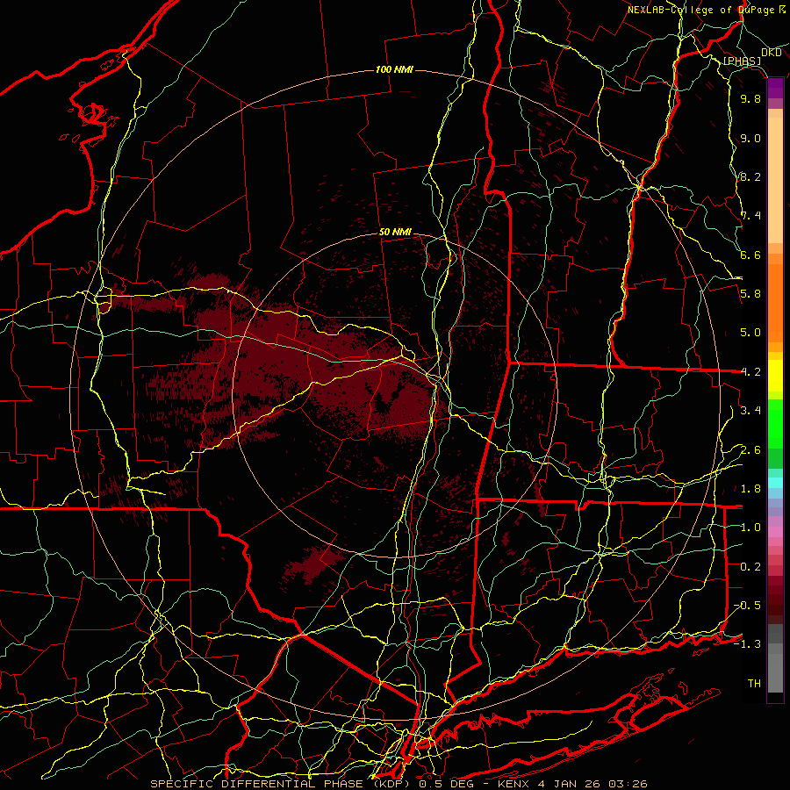This screenshot has height=790, width=790.
Task: Click the 8.2 value on the color scale
Action: (750, 176)
